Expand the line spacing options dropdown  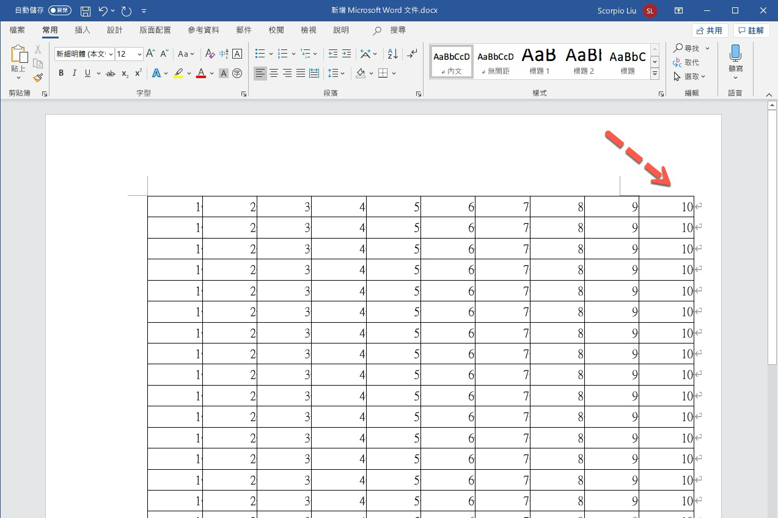pos(342,73)
